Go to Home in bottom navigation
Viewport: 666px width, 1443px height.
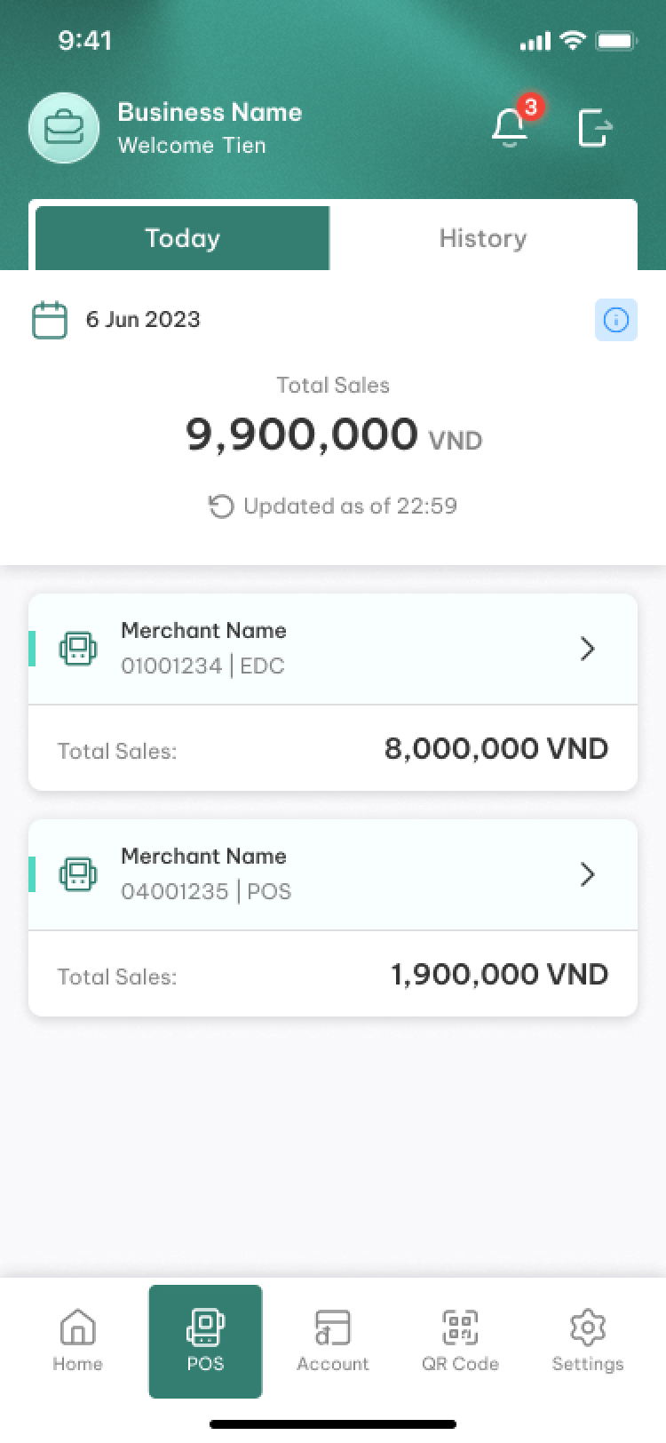77,1341
